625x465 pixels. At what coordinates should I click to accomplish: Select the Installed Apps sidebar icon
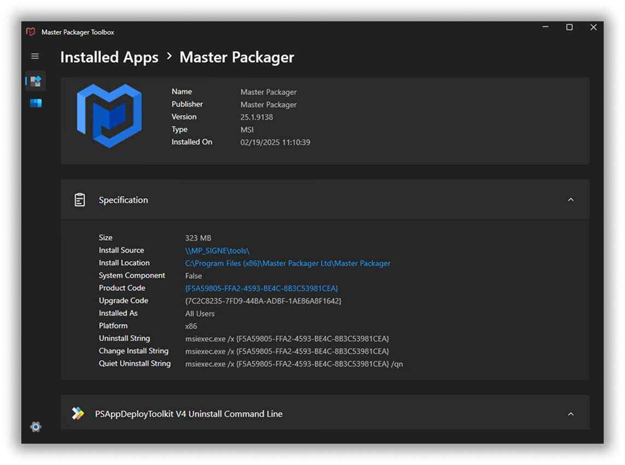pyautogui.click(x=36, y=81)
